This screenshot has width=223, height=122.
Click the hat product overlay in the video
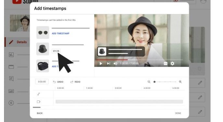[x=121, y=51]
